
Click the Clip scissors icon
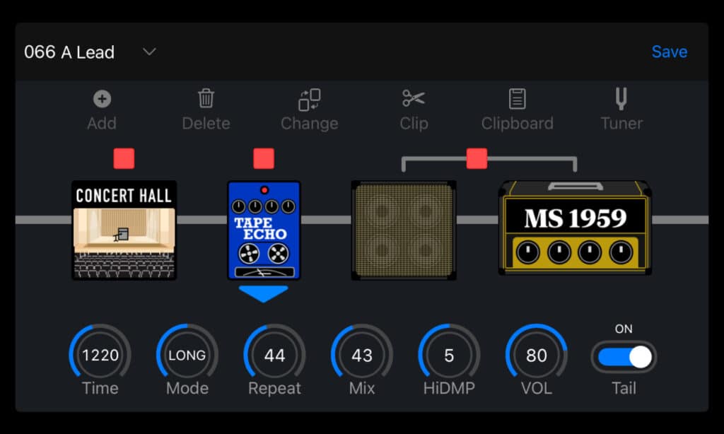click(414, 98)
